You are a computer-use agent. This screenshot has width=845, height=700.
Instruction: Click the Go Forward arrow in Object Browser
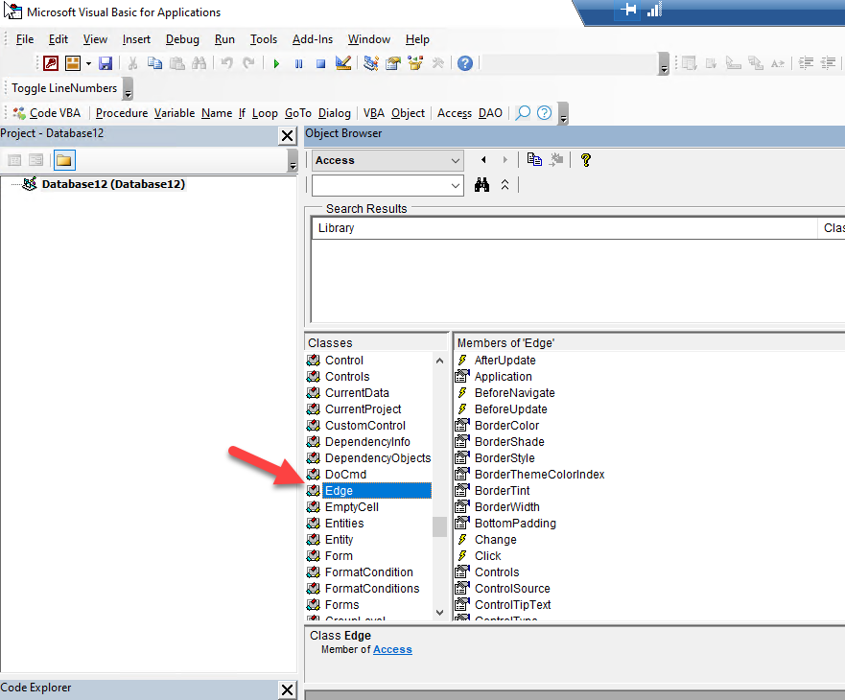[505, 159]
